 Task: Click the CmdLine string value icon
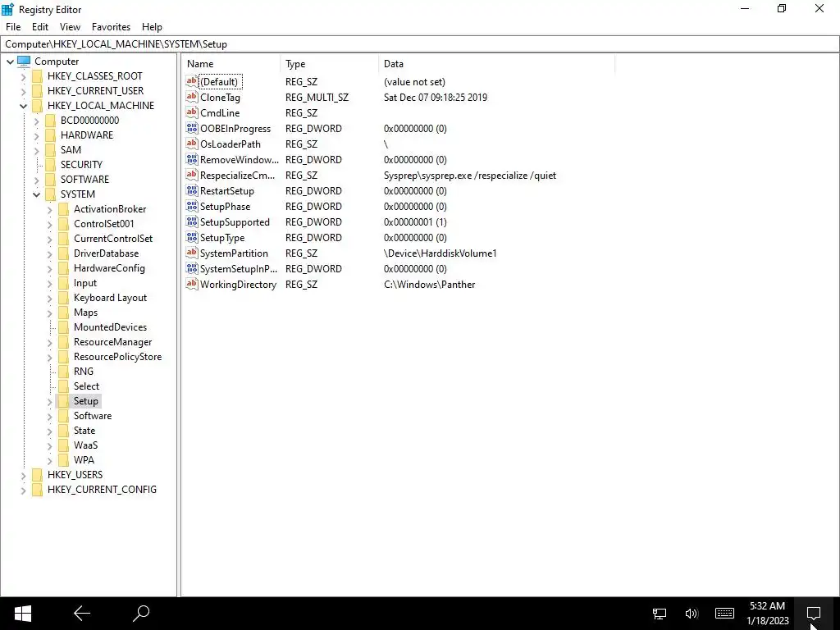coord(192,112)
